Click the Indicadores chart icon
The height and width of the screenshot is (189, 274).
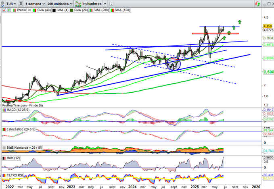(78, 4)
